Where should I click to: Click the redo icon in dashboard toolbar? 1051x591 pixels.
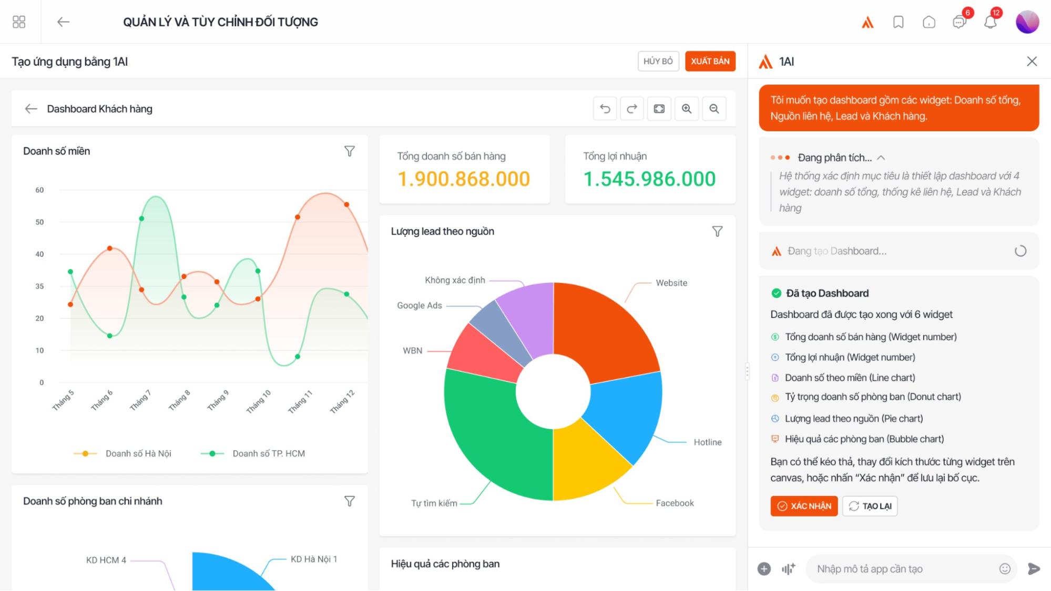point(632,109)
